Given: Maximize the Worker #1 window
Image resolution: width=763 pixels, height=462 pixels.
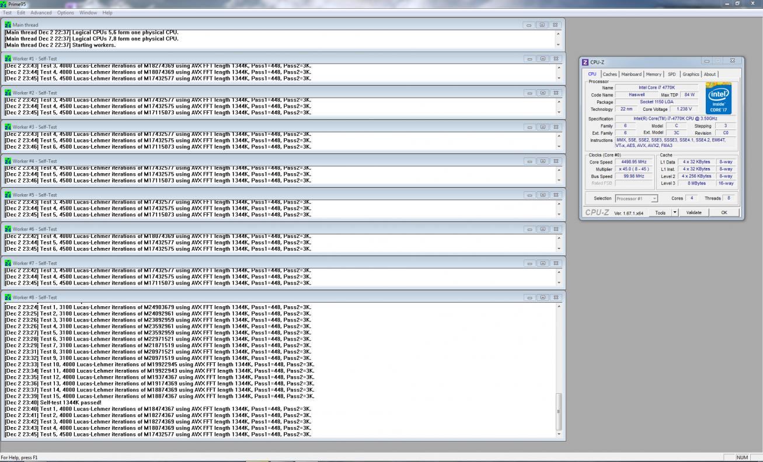Looking at the screenshot, I should point(542,59).
